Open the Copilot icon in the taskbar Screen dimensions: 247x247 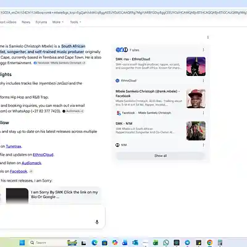click(x=115, y=243)
